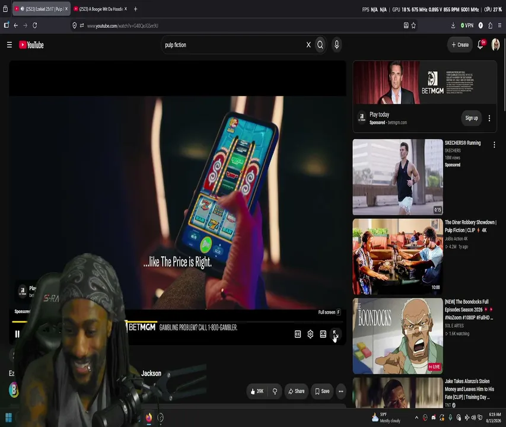
Task: Open the Boondocks Full Episodes title link
Action: click(469, 310)
